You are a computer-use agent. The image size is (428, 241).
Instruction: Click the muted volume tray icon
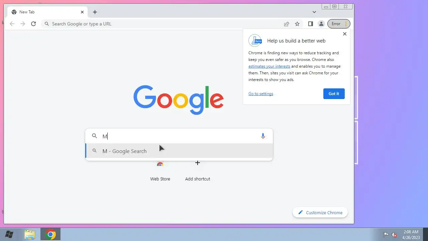tap(395, 235)
